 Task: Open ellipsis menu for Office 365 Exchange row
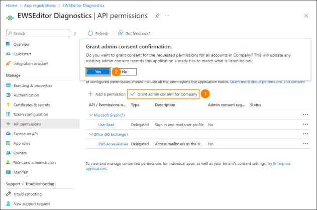pos(305,134)
